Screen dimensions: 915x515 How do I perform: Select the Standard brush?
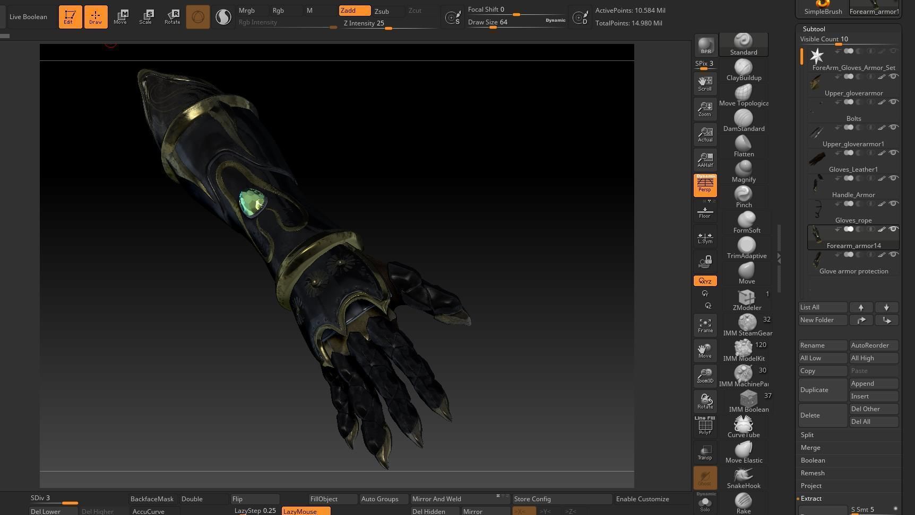pyautogui.click(x=743, y=45)
